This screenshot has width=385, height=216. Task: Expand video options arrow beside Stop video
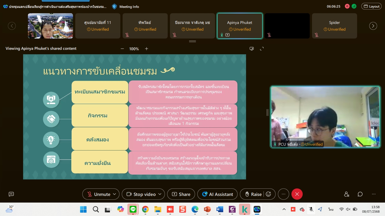coord(160,194)
